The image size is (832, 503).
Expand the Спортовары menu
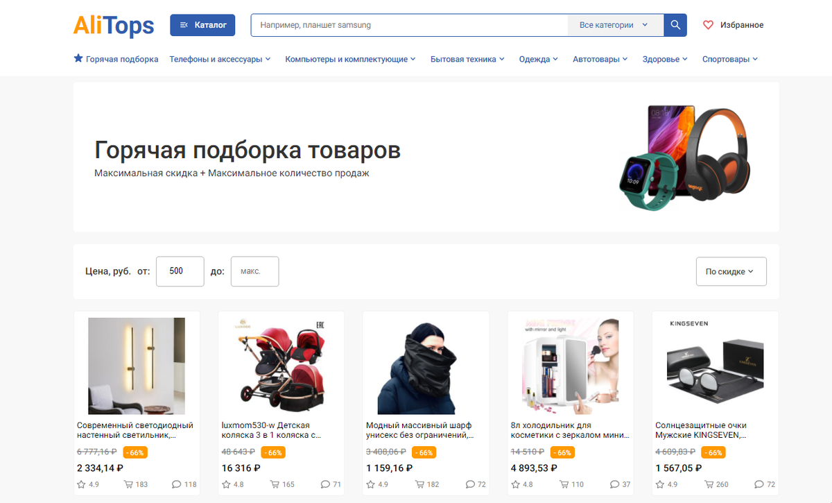coord(730,59)
